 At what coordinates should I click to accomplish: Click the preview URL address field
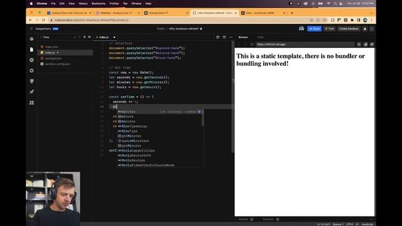click(305, 45)
